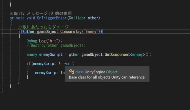Click the generic "enemy" inside GetComponent brackets
The image size is (190, 110).
[x=137, y=55]
